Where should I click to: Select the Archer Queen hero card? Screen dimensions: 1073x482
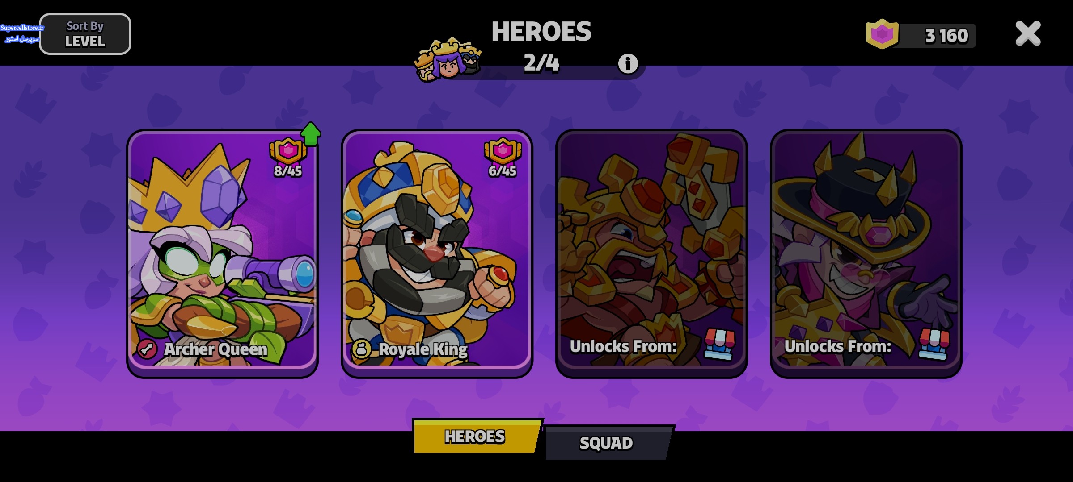click(223, 253)
